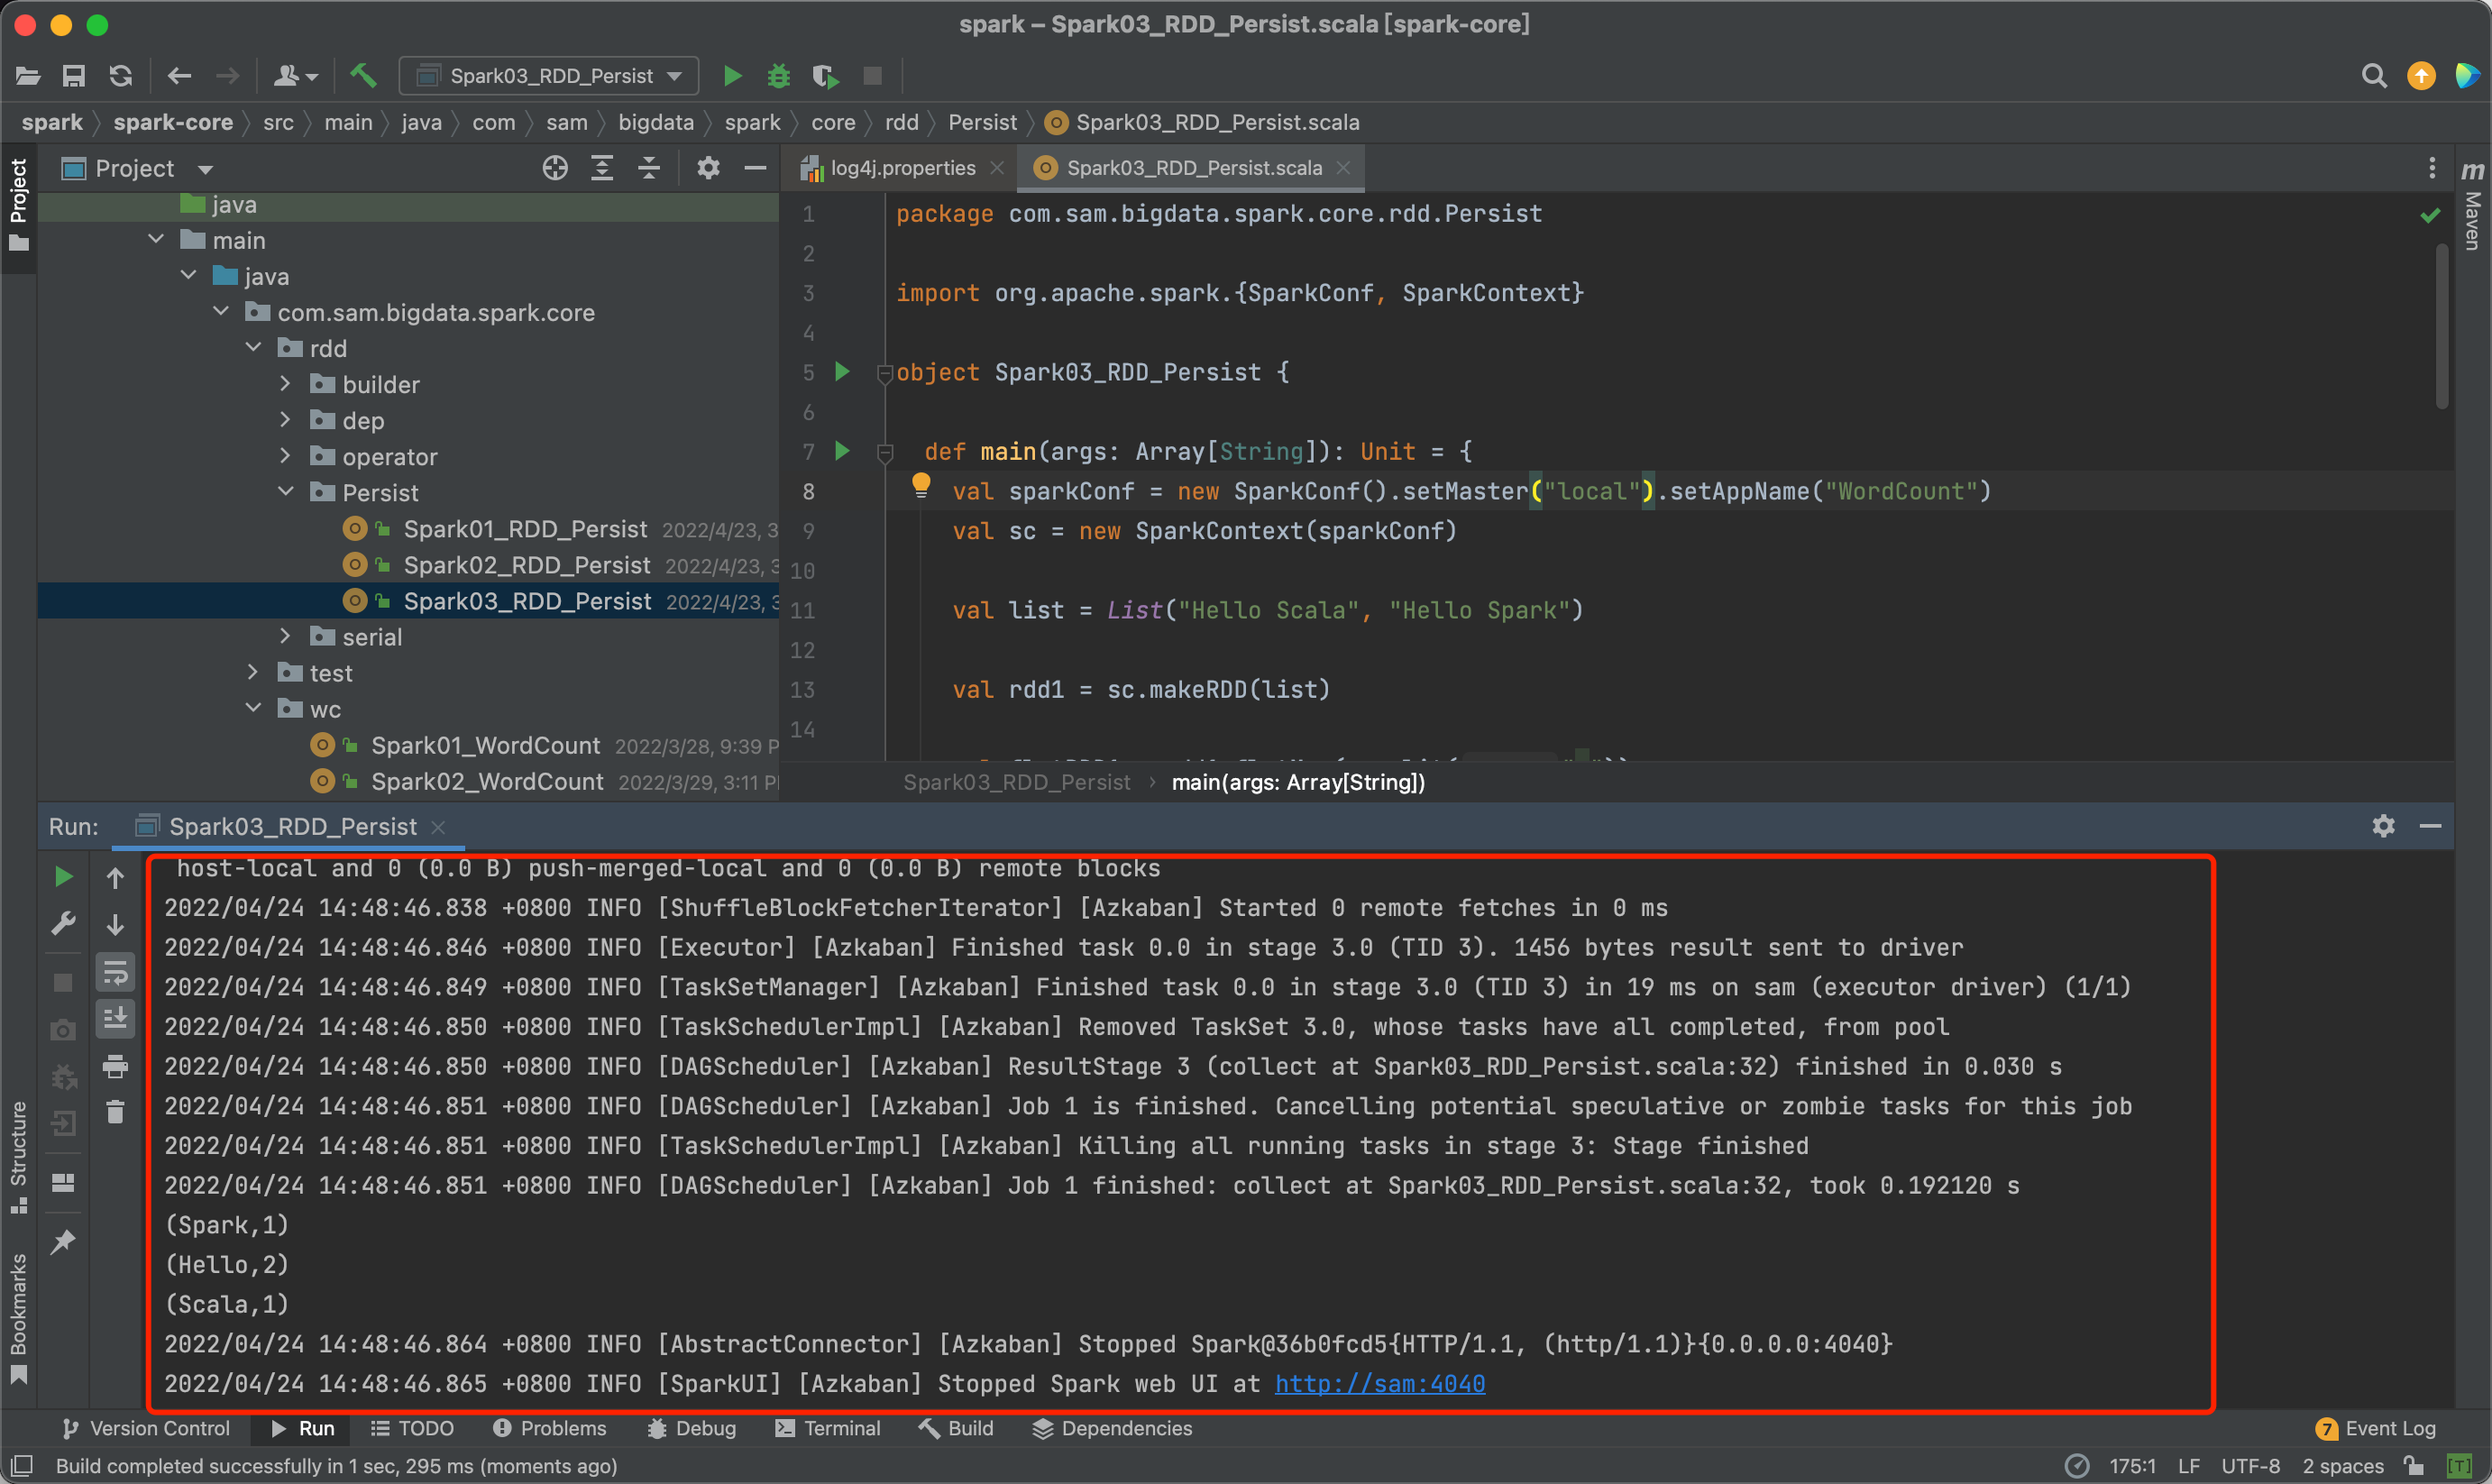This screenshot has height=1484, width=2492.
Task: Expand the serial package
Action: coord(285,636)
